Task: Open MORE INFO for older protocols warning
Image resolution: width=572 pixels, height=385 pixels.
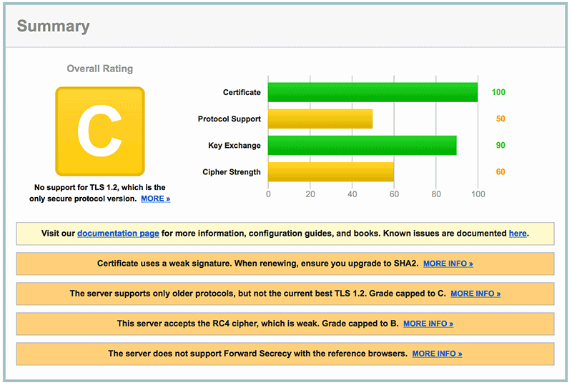Action: 475,294
